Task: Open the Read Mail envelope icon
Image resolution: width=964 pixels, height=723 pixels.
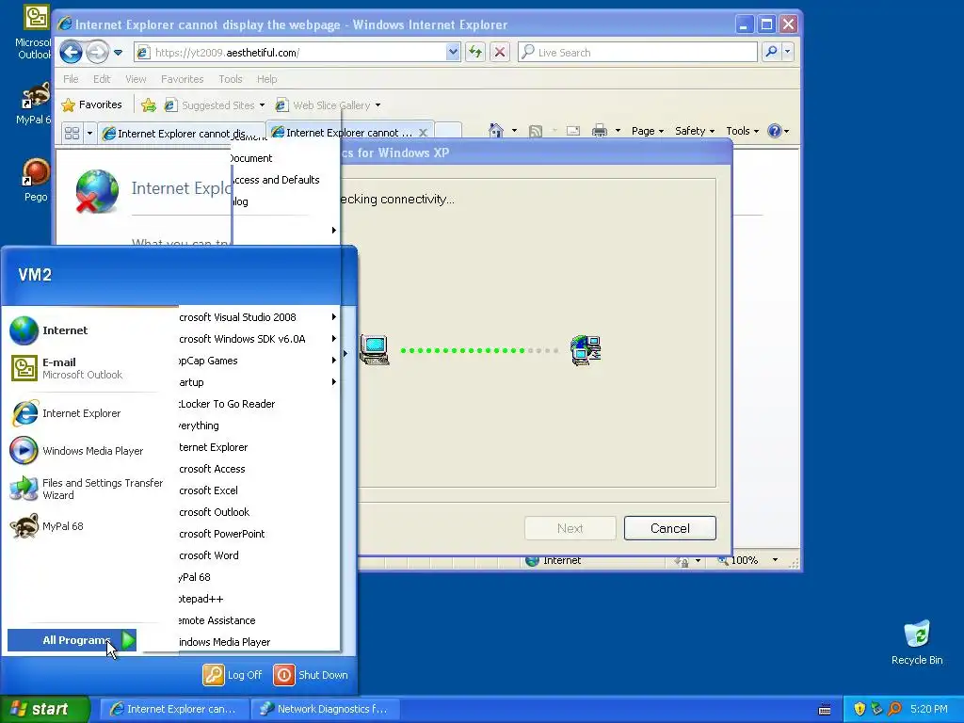Action: [x=573, y=131]
